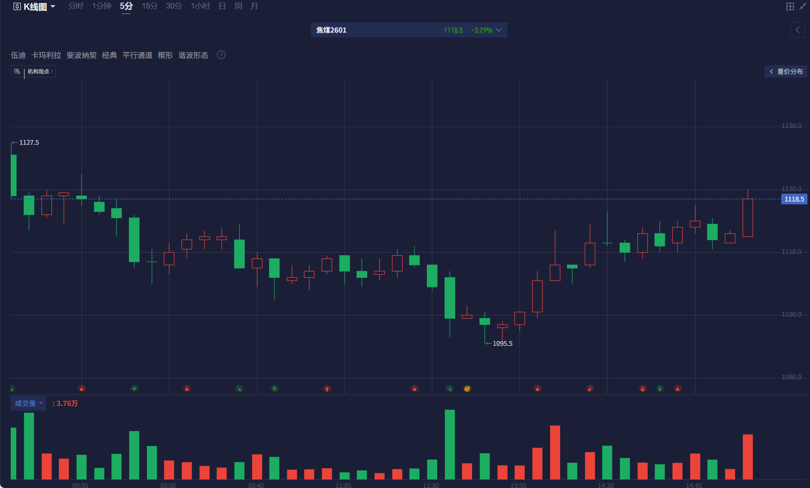Viewport: 810px width, 488px height.
Task: Switch to the 月 monthly timeframe
Action: point(254,6)
